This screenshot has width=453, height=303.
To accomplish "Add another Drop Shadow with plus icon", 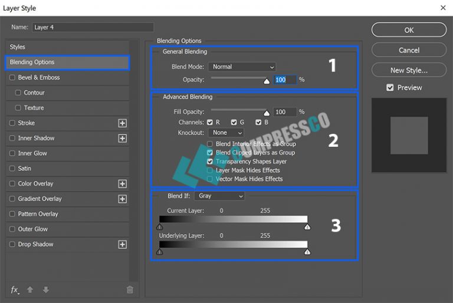I will point(122,245).
